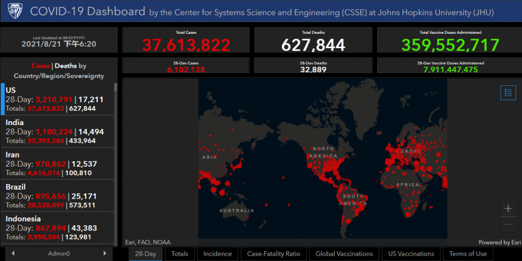Zoom in the map with plus button
522x261 pixels.
pos(508,208)
